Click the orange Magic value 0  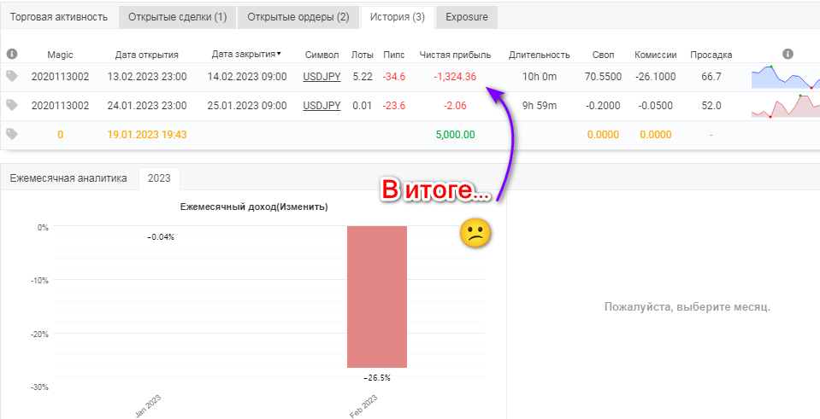click(60, 135)
